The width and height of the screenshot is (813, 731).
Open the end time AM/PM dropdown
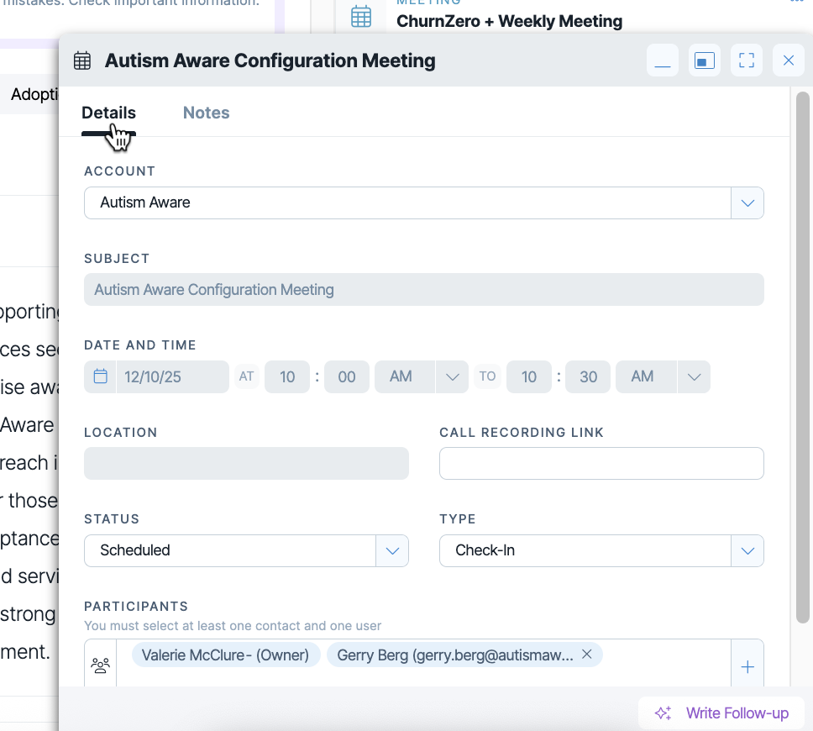coord(695,376)
